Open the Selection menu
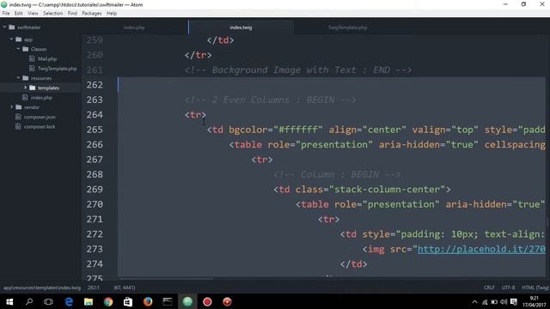Image resolution: width=550 pixels, height=309 pixels. [53, 14]
